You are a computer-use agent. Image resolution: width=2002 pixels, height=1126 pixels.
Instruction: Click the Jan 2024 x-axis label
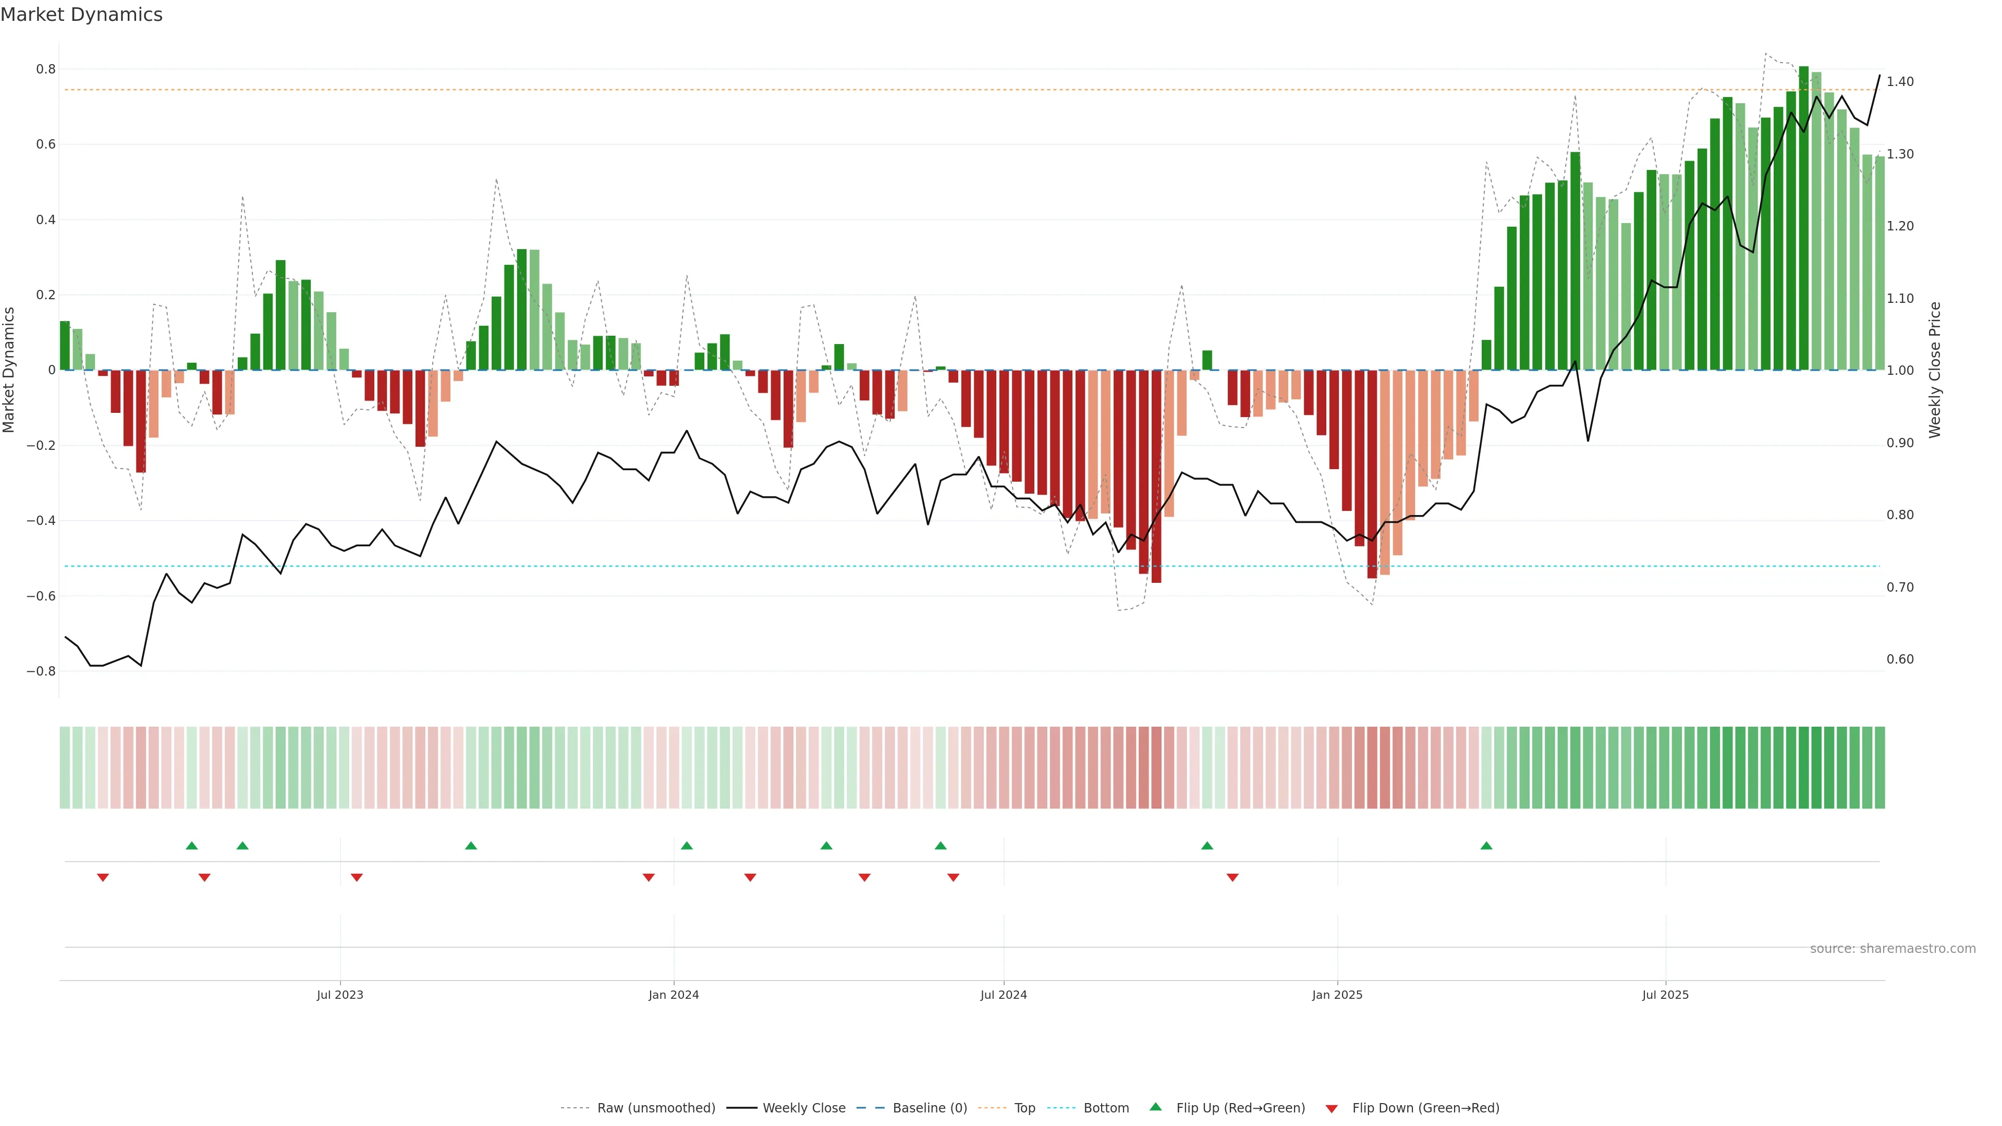point(673,995)
